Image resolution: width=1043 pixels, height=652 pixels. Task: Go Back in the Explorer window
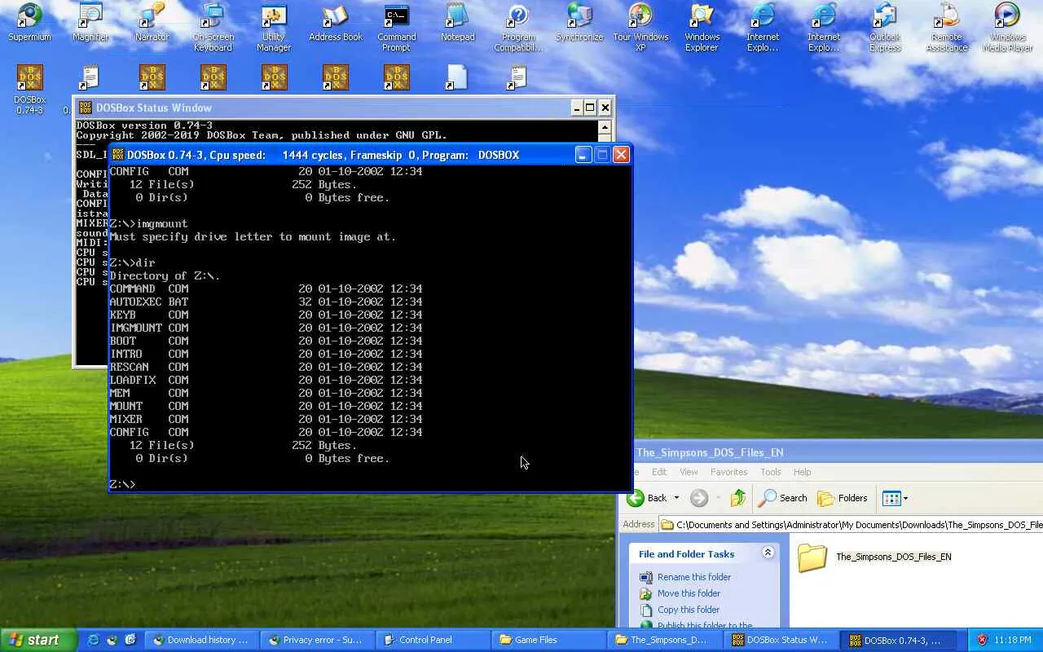(648, 498)
